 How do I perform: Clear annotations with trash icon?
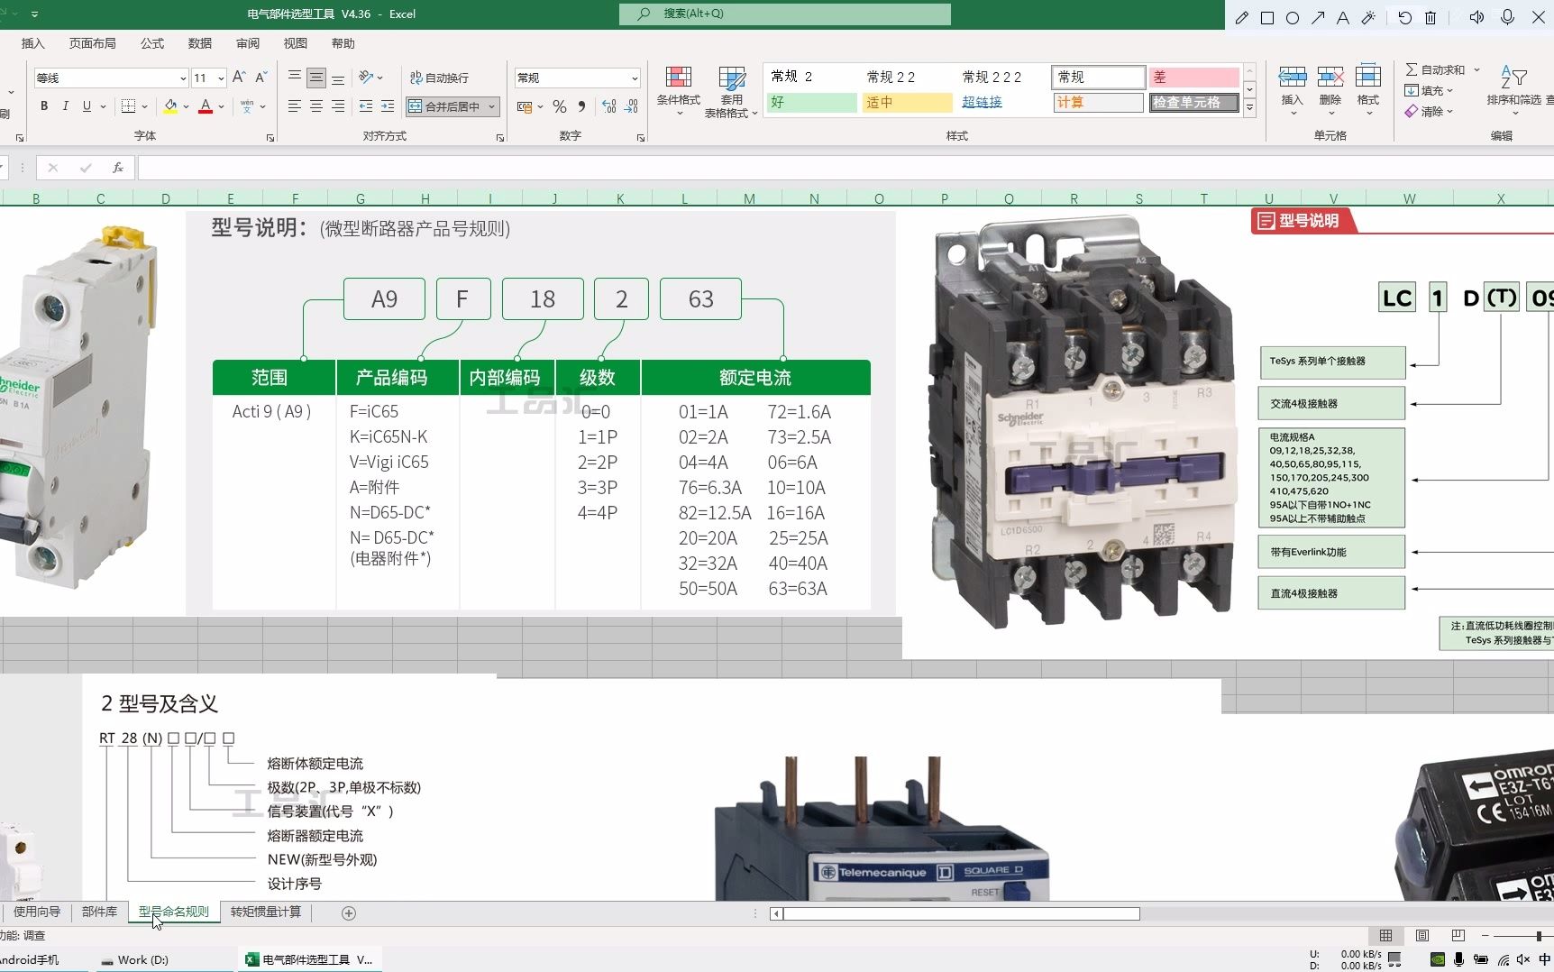(1431, 17)
